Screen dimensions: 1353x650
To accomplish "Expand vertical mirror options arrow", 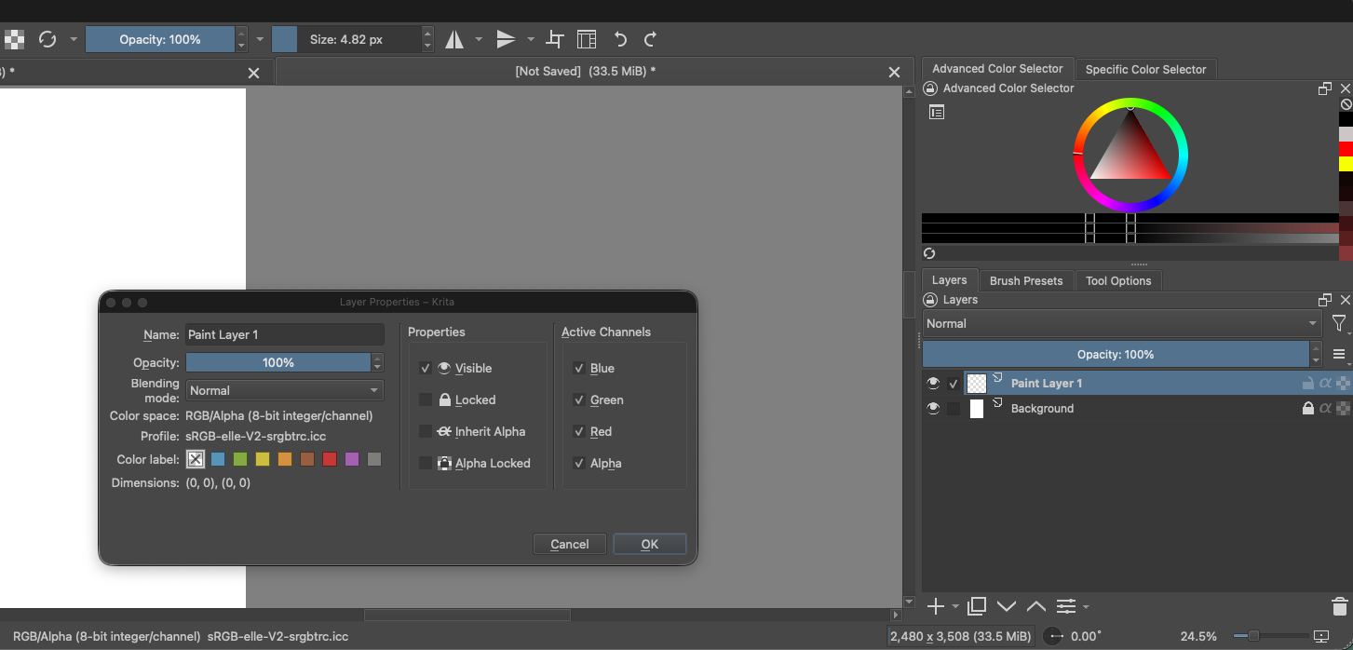I will coord(531,39).
